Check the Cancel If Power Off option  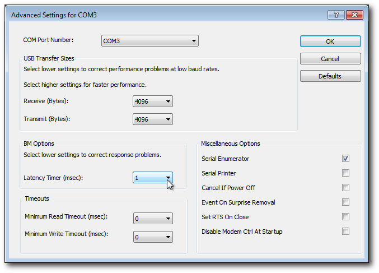coord(346,188)
